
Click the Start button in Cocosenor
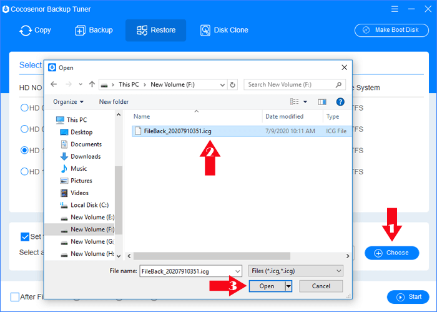coord(408,297)
